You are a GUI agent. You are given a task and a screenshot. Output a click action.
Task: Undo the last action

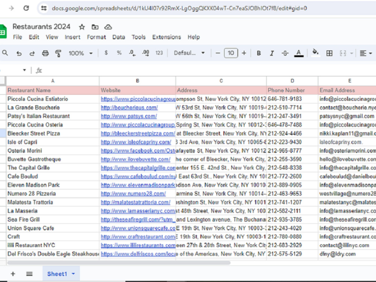point(19,53)
